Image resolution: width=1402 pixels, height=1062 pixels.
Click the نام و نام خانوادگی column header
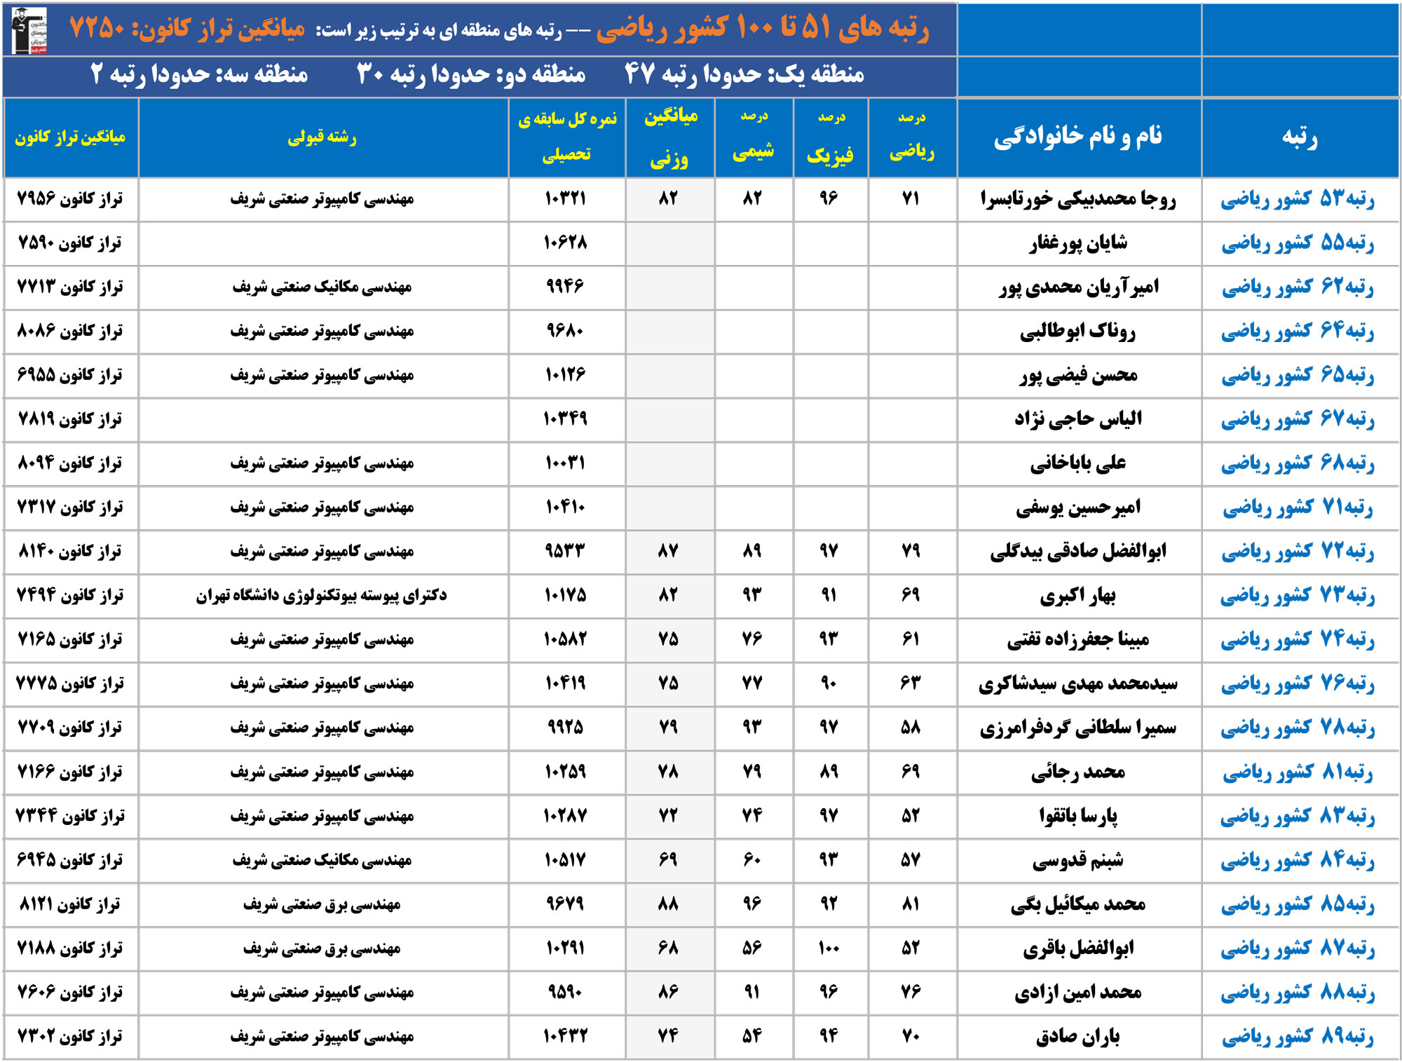(1078, 137)
